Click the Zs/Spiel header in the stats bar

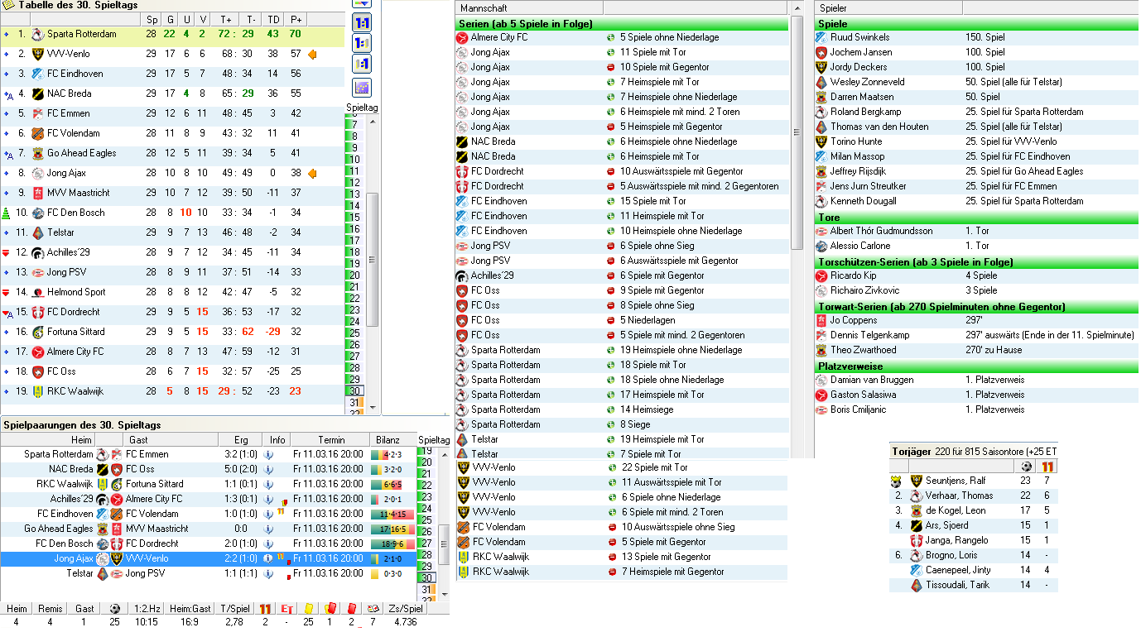click(406, 609)
